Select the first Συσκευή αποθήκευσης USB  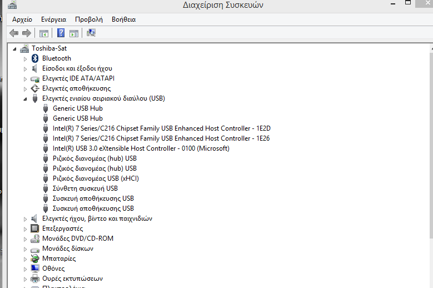(x=93, y=198)
